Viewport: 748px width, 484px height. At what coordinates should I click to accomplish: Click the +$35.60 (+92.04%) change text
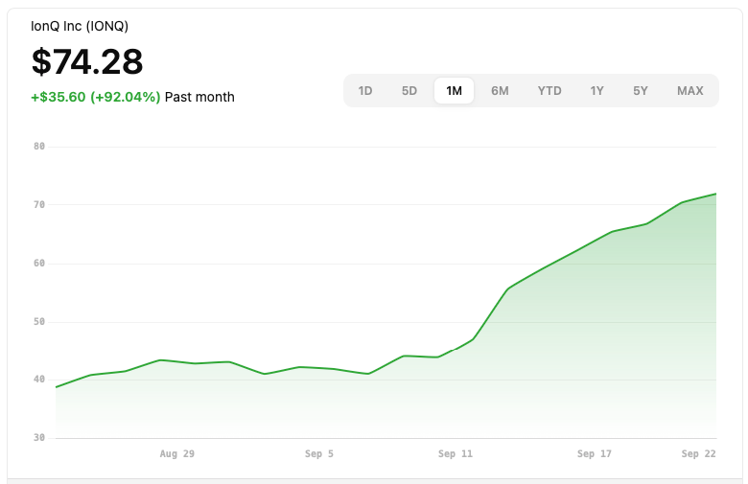click(x=95, y=97)
